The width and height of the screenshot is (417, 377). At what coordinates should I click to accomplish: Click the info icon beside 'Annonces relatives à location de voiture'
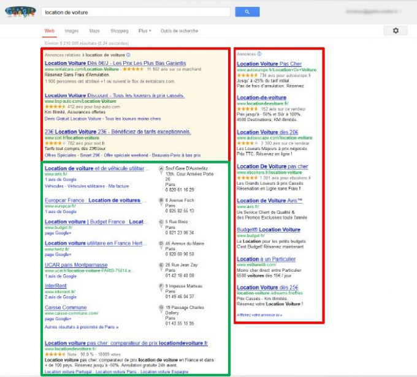(x=128, y=55)
